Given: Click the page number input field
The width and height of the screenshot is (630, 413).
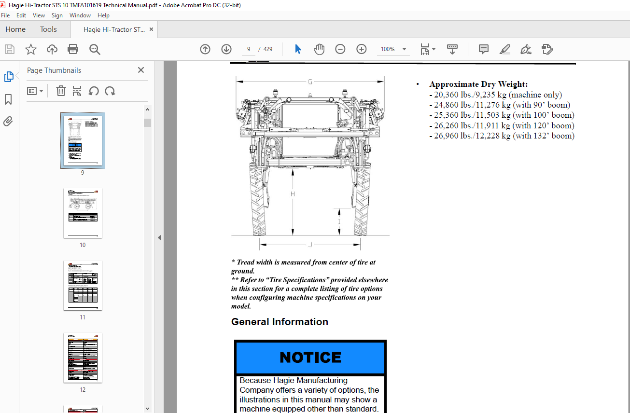Looking at the screenshot, I should point(248,49).
